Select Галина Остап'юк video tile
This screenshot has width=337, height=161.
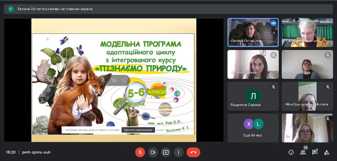(x=253, y=33)
